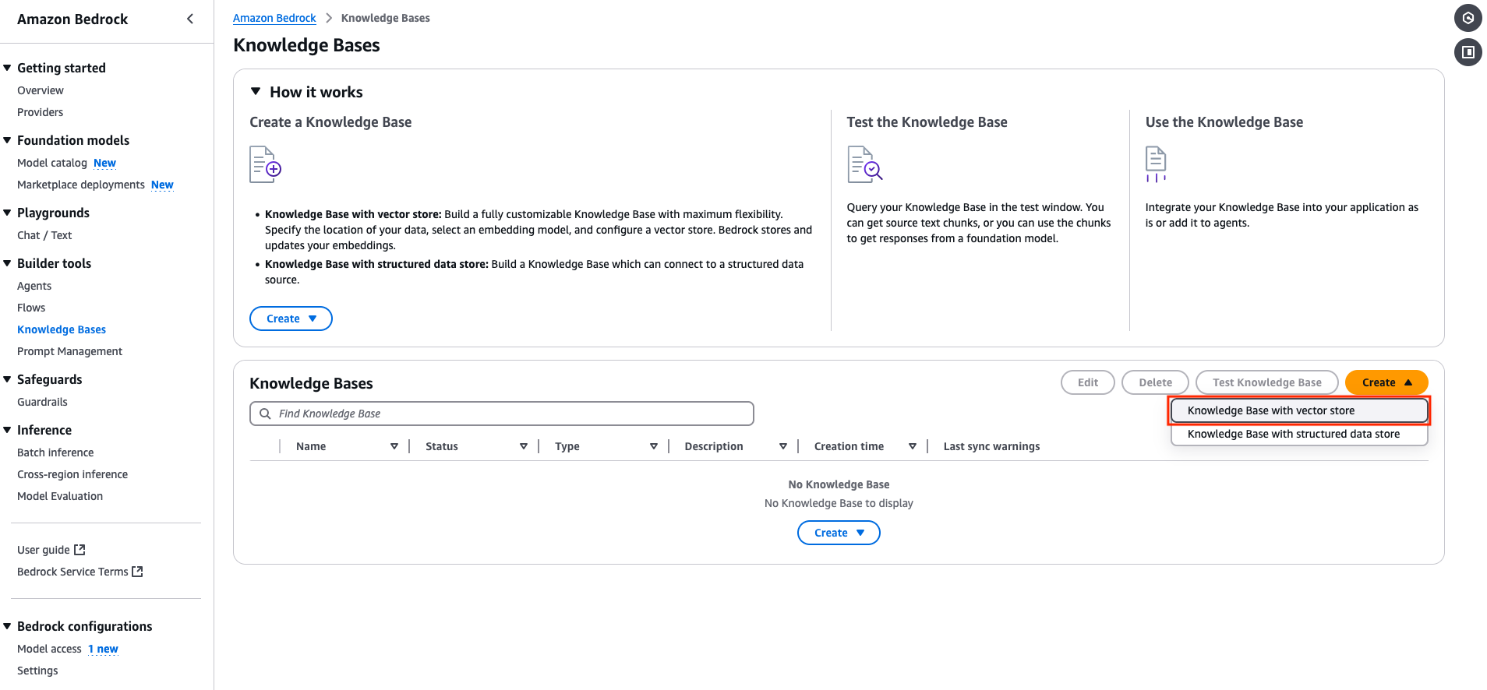Click the 1 new badge beside Model access
The width and height of the screenshot is (1487, 690).
tap(103, 649)
